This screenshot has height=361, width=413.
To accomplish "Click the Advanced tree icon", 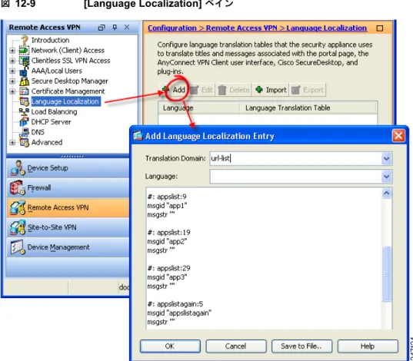I will (24, 142).
